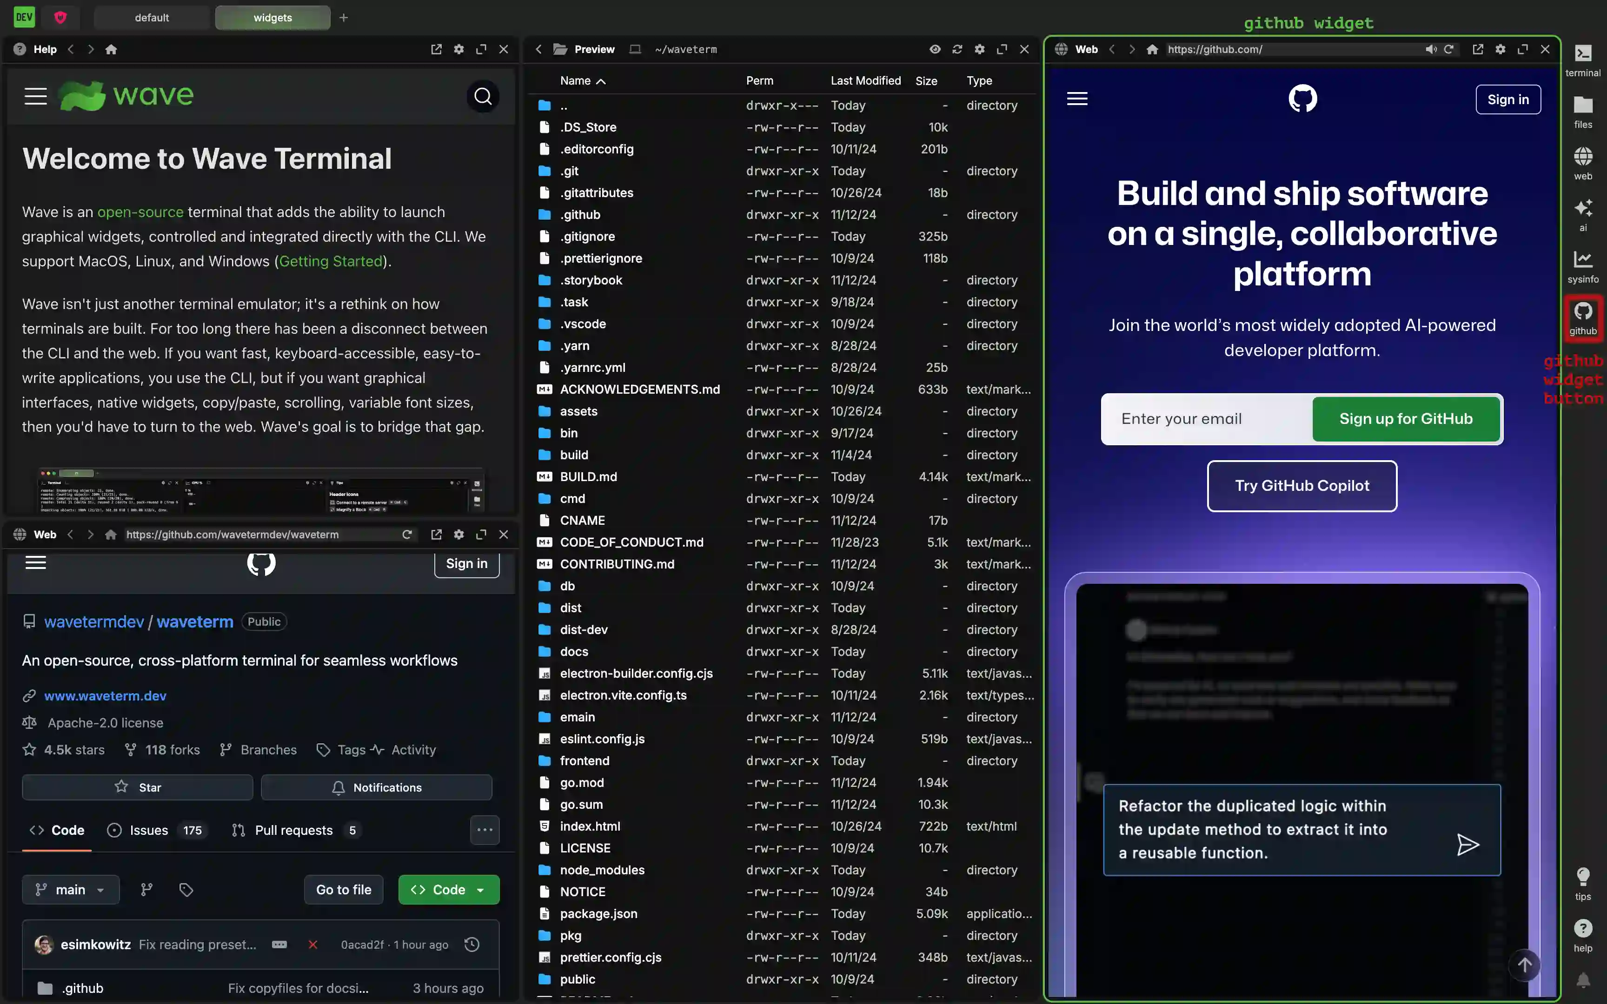Viewport: 1607px width, 1004px height.
Task: Open the DEV app icon at top left
Action: [25, 17]
